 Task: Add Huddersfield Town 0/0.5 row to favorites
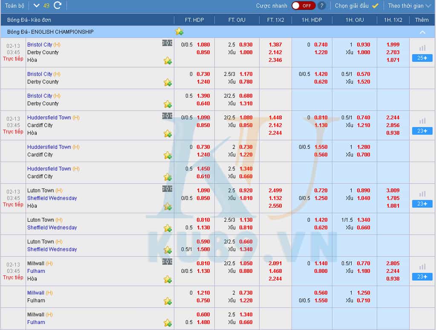point(167,133)
